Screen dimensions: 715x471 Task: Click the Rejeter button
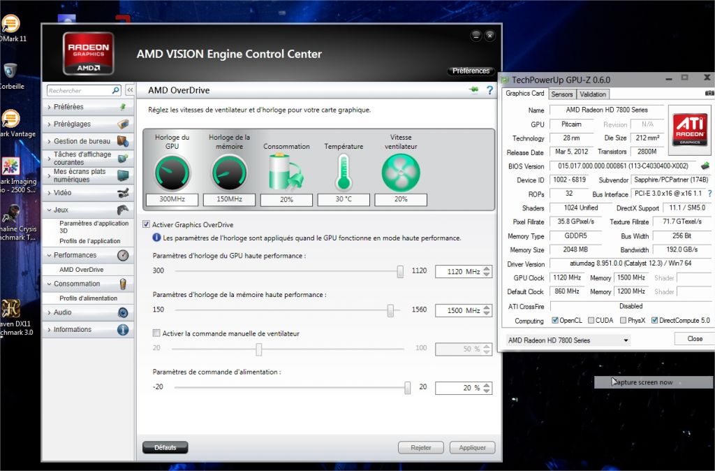[x=420, y=447]
